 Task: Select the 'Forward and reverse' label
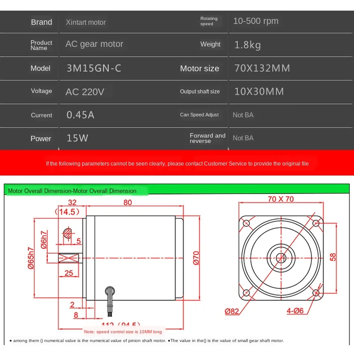[x=208, y=138]
